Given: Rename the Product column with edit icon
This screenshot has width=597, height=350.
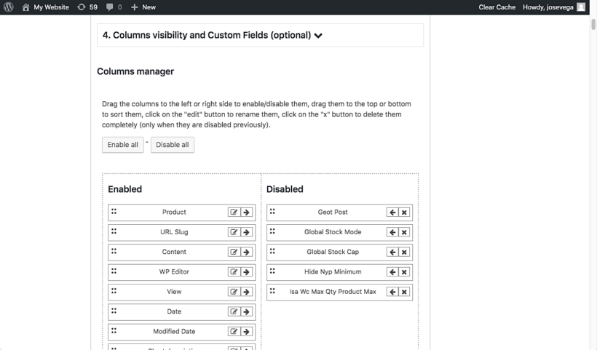Looking at the screenshot, I should tap(234, 212).
